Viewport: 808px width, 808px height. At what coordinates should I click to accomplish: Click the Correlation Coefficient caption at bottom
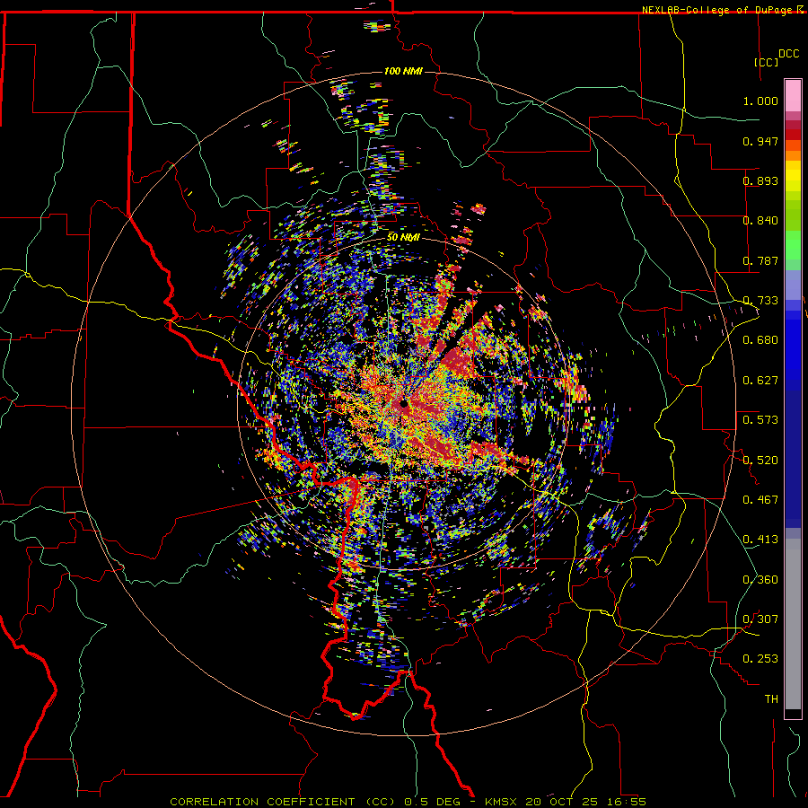coord(408,802)
